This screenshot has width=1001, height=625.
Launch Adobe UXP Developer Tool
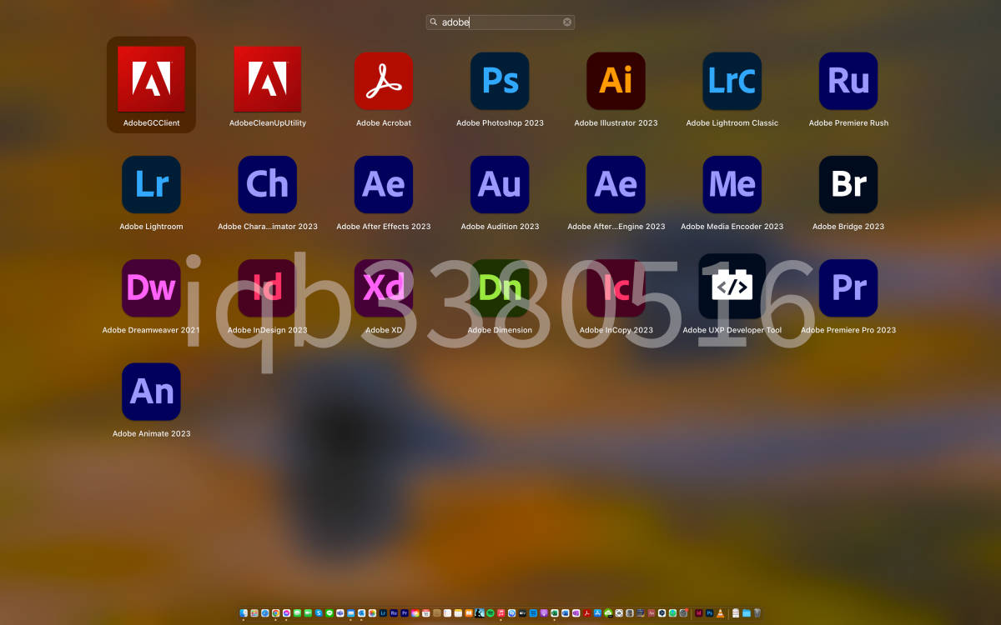tap(732, 287)
